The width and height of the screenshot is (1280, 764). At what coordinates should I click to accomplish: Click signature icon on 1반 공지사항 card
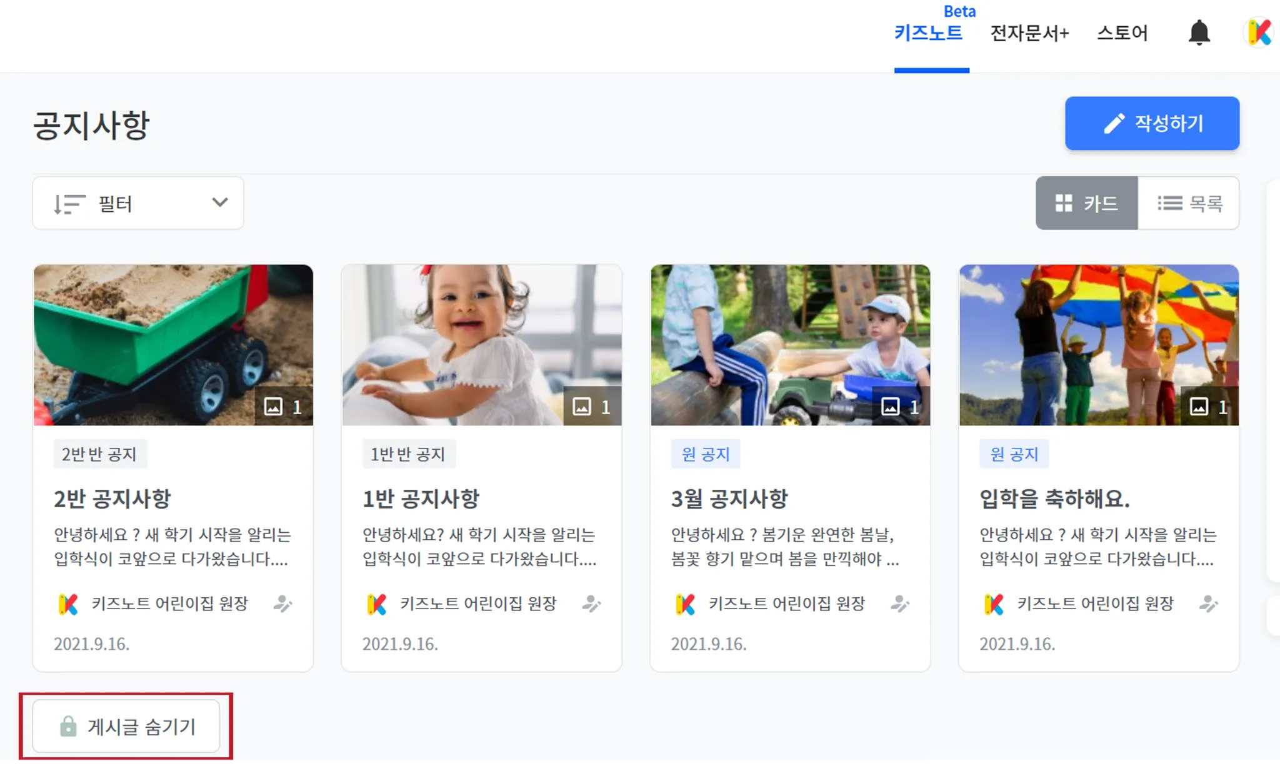tap(591, 603)
